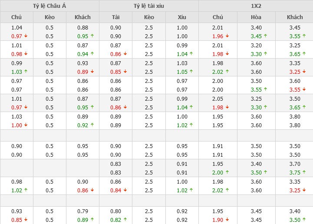This screenshot has height=224, width=313.
Task: Click the down arrow beside 1.90 odds
Action: (227, 220)
